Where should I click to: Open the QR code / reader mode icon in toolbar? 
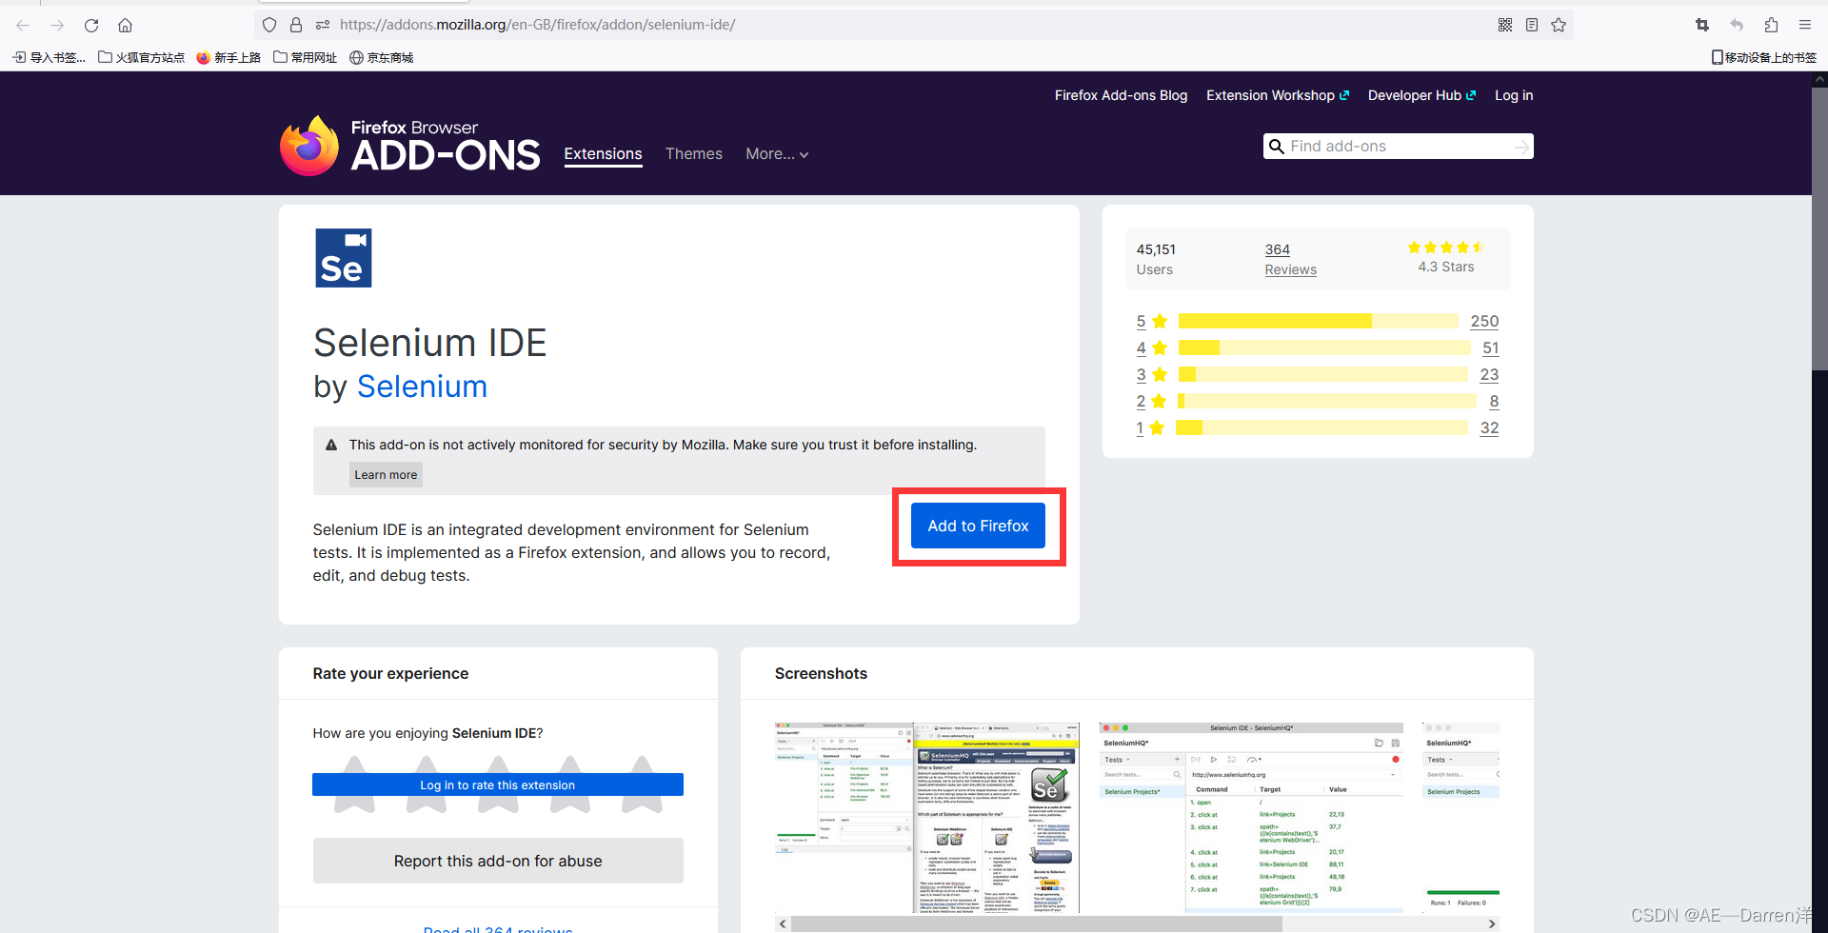tap(1505, 25)
